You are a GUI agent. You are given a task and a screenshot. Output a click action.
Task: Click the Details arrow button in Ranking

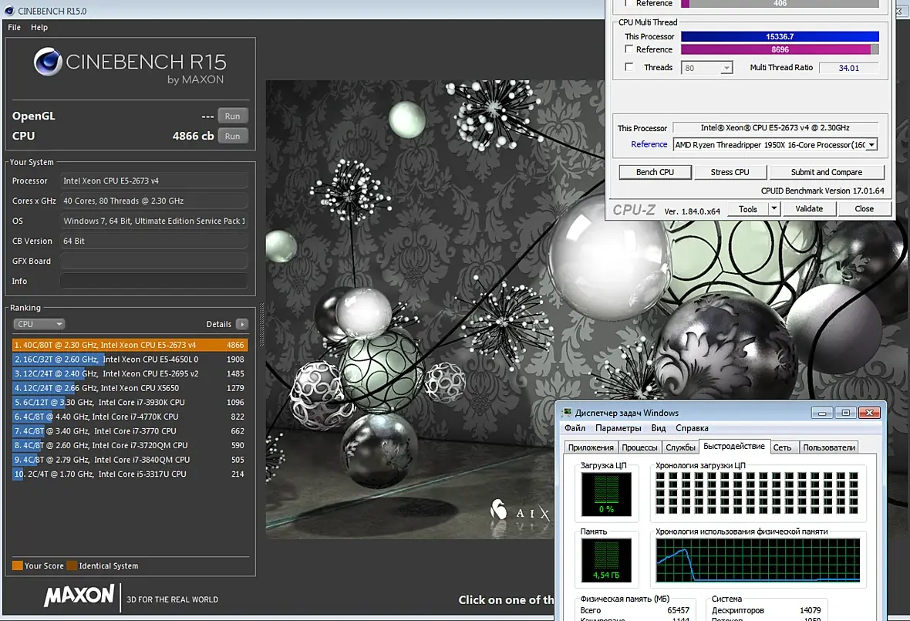pyautogui.click(x=242, y=325)
